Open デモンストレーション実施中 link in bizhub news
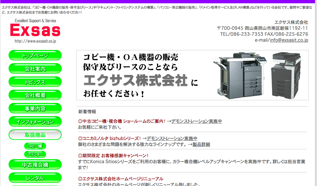 172,138
